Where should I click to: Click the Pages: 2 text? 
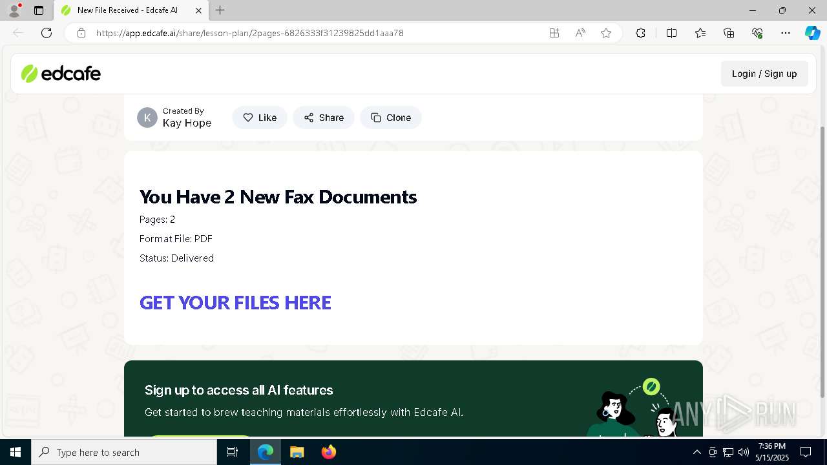(157, 220)
